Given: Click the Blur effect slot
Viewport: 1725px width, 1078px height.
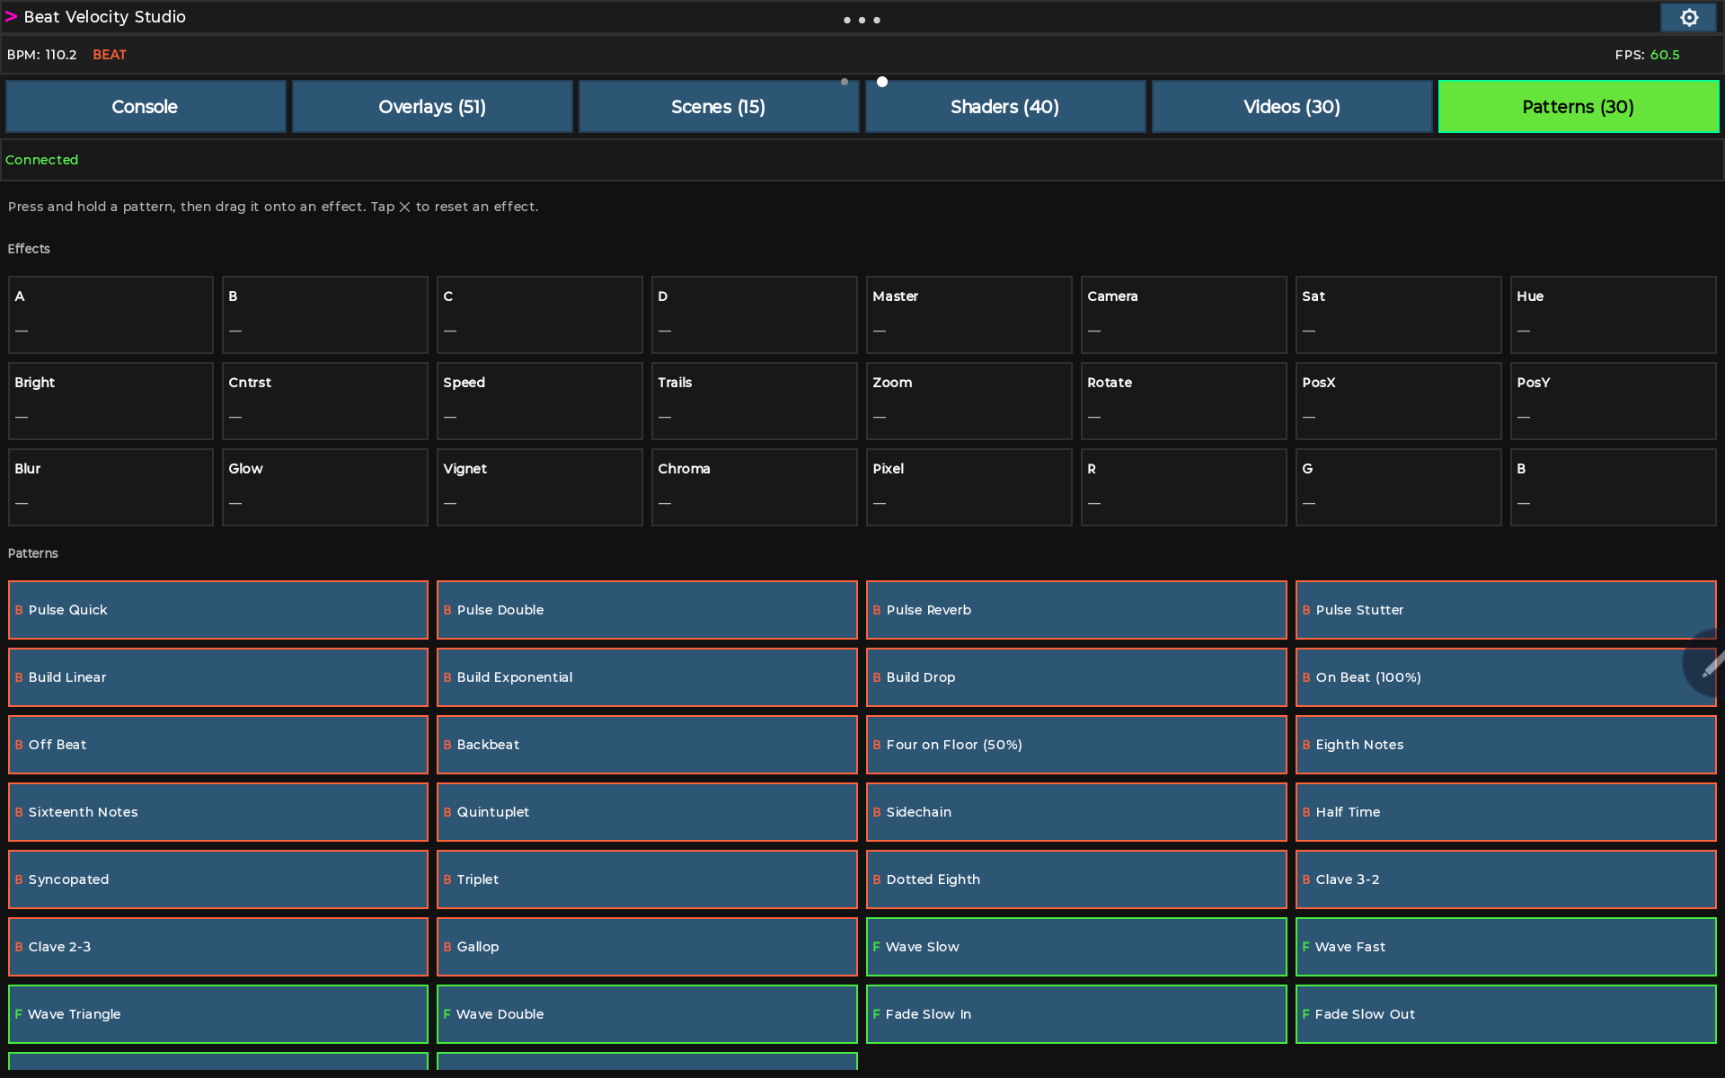Looking at the screenshot, I should (111, 487).
